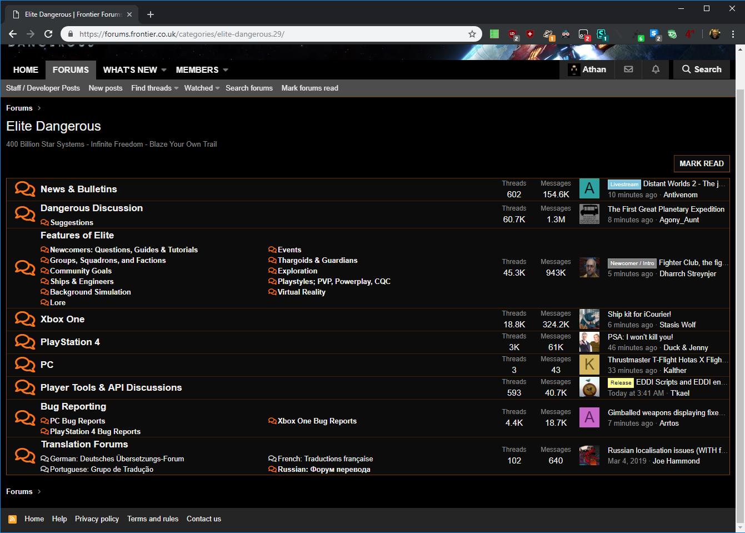
Task: Click the green square extension icon
Action: click(494, 34)
